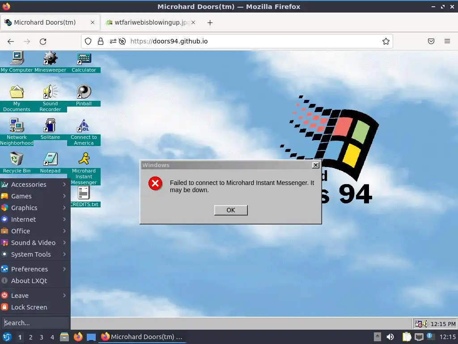
Task: Close the wtfariwebisblowingup.jpg tab
Action: point(193,22)
